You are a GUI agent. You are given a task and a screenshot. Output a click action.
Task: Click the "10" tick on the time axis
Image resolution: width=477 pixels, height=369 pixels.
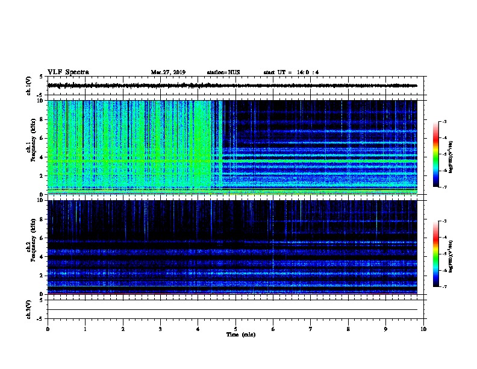tap(423, 329)
